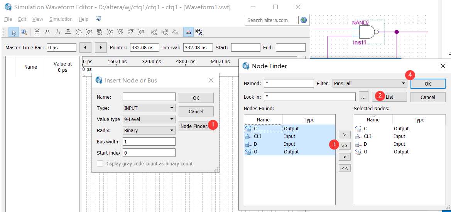Apply Forcing Unknown (X) value
Viewport: 451px width, 212px height.
click(37, 32)
